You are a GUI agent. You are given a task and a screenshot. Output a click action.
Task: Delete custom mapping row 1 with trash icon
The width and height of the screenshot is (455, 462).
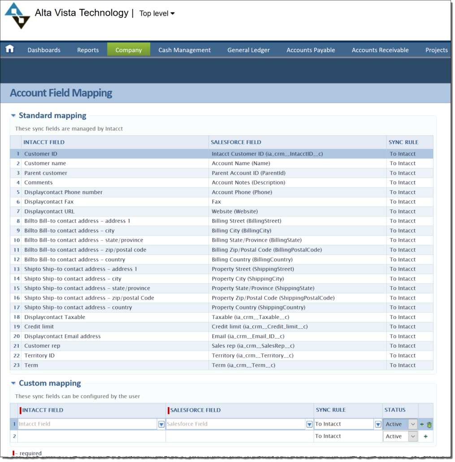[x=429, y=425]
